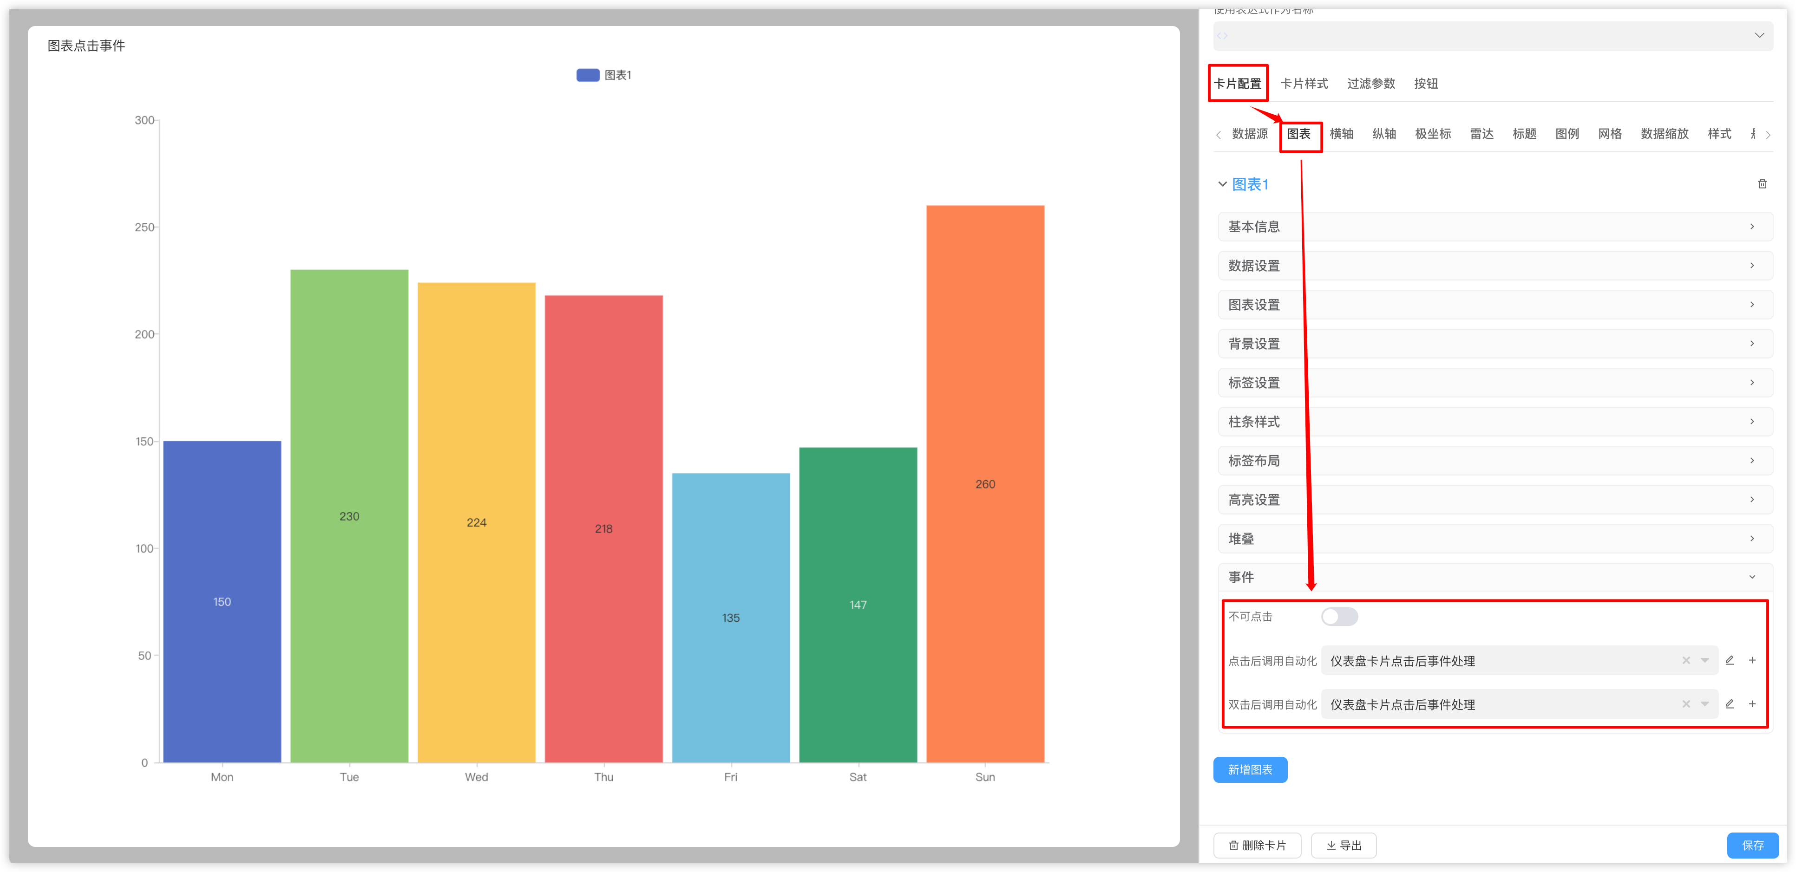Click the 图表点击事件 card title
Viewport: 1796px width, 872px height.
coord(86,46)
